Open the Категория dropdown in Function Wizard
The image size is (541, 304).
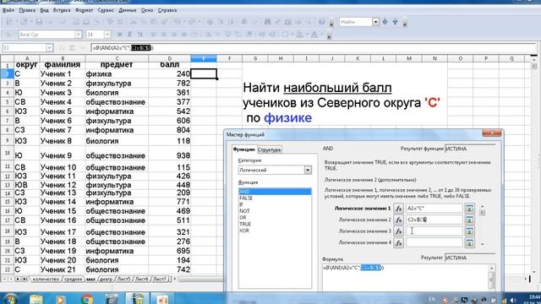point(308,170)
